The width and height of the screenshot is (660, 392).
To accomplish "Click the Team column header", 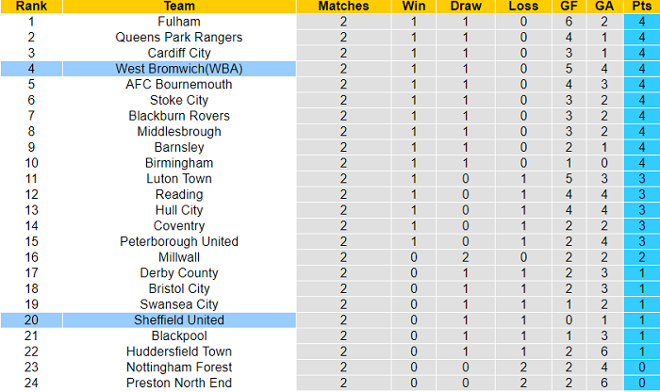I will (x=179, y=6).
